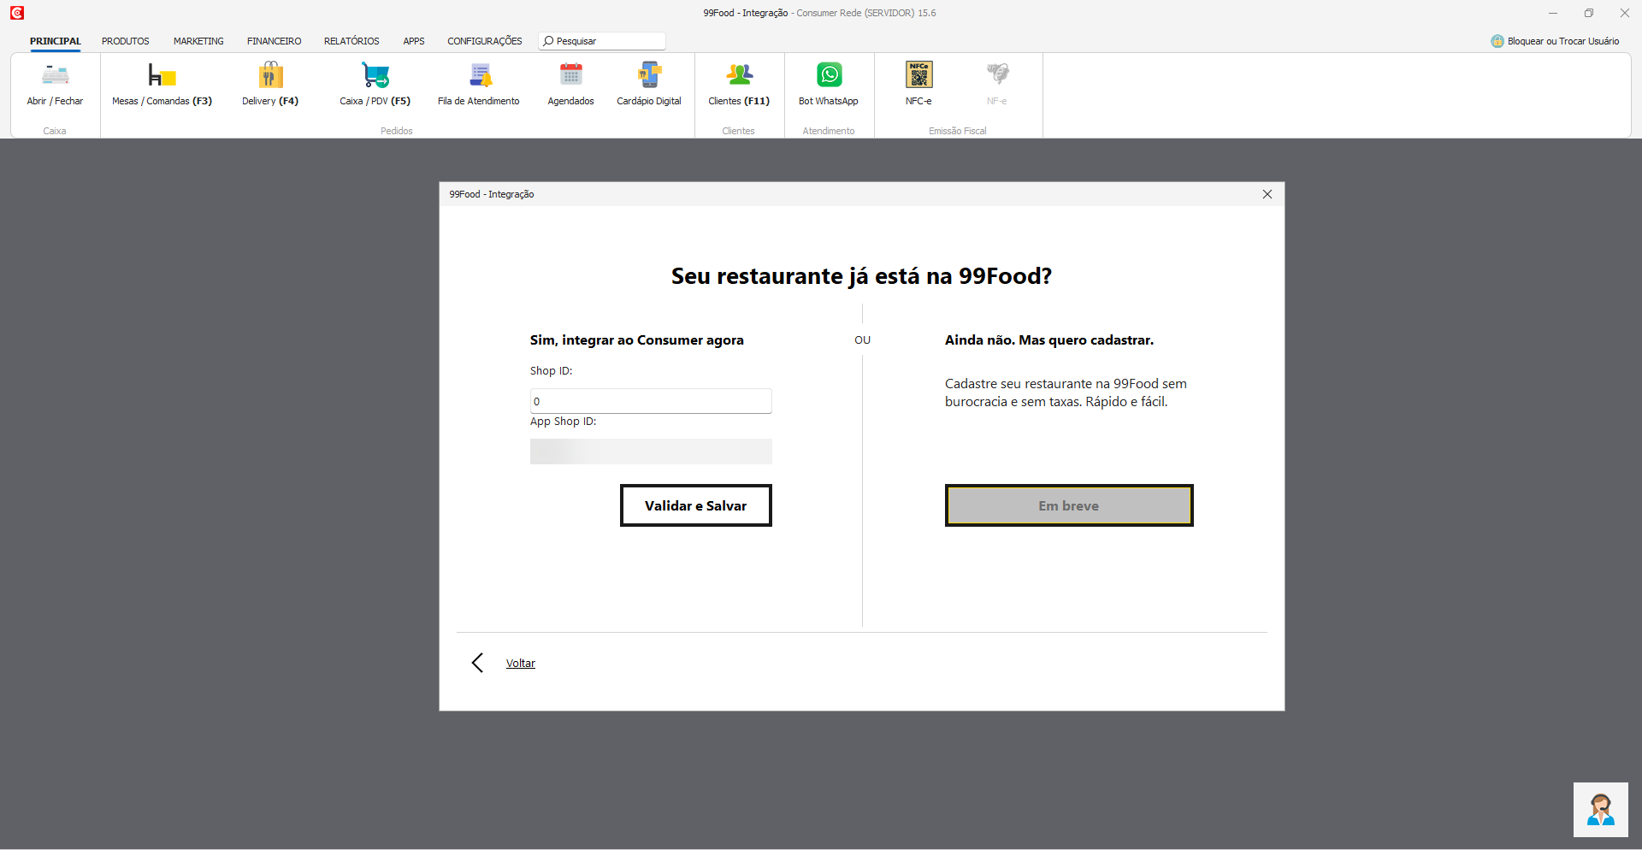
Task: Open NFC-e fiscal emission
Action: [918, 77]
